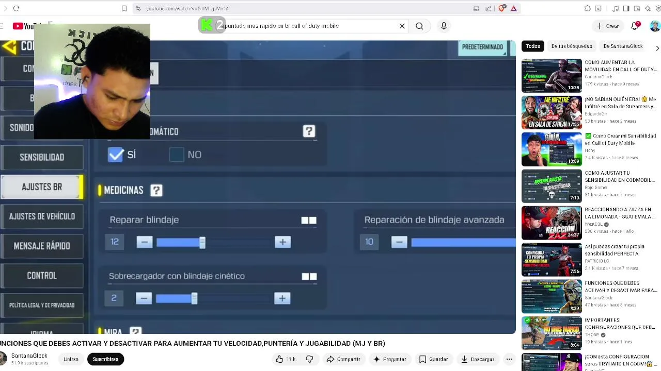Increase Reparar blindaje with plus button
Screen dimensions: 661x371
coord(282,242)
